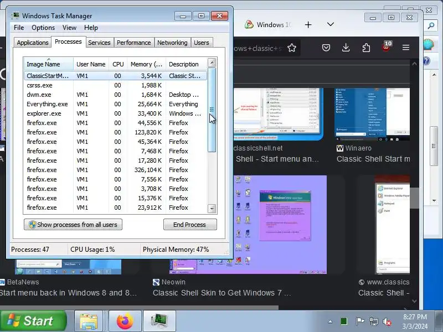Click the muted volume speaker tray icon
This screenshot has width=443, height=332.
coord(387,321)
